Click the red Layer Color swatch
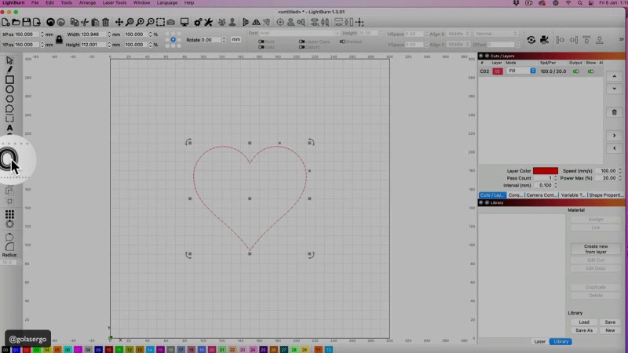Screen dimensions: 628x353 tap(545, 170)
